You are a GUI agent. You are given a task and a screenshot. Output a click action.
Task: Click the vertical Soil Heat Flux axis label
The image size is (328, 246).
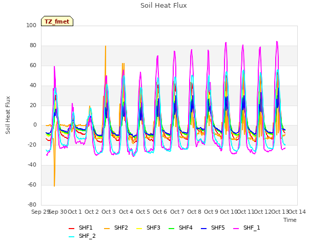pyautogui.click(x=8, y=115)
